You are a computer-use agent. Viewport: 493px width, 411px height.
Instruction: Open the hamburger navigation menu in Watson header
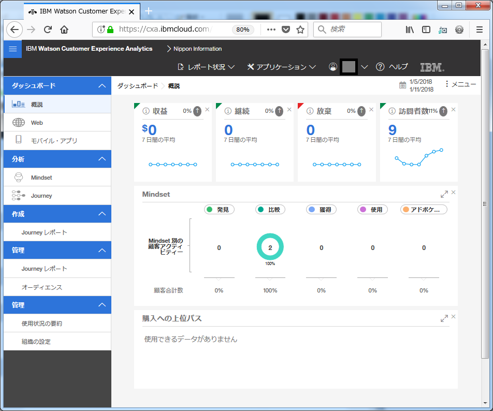tap(12, 49)
